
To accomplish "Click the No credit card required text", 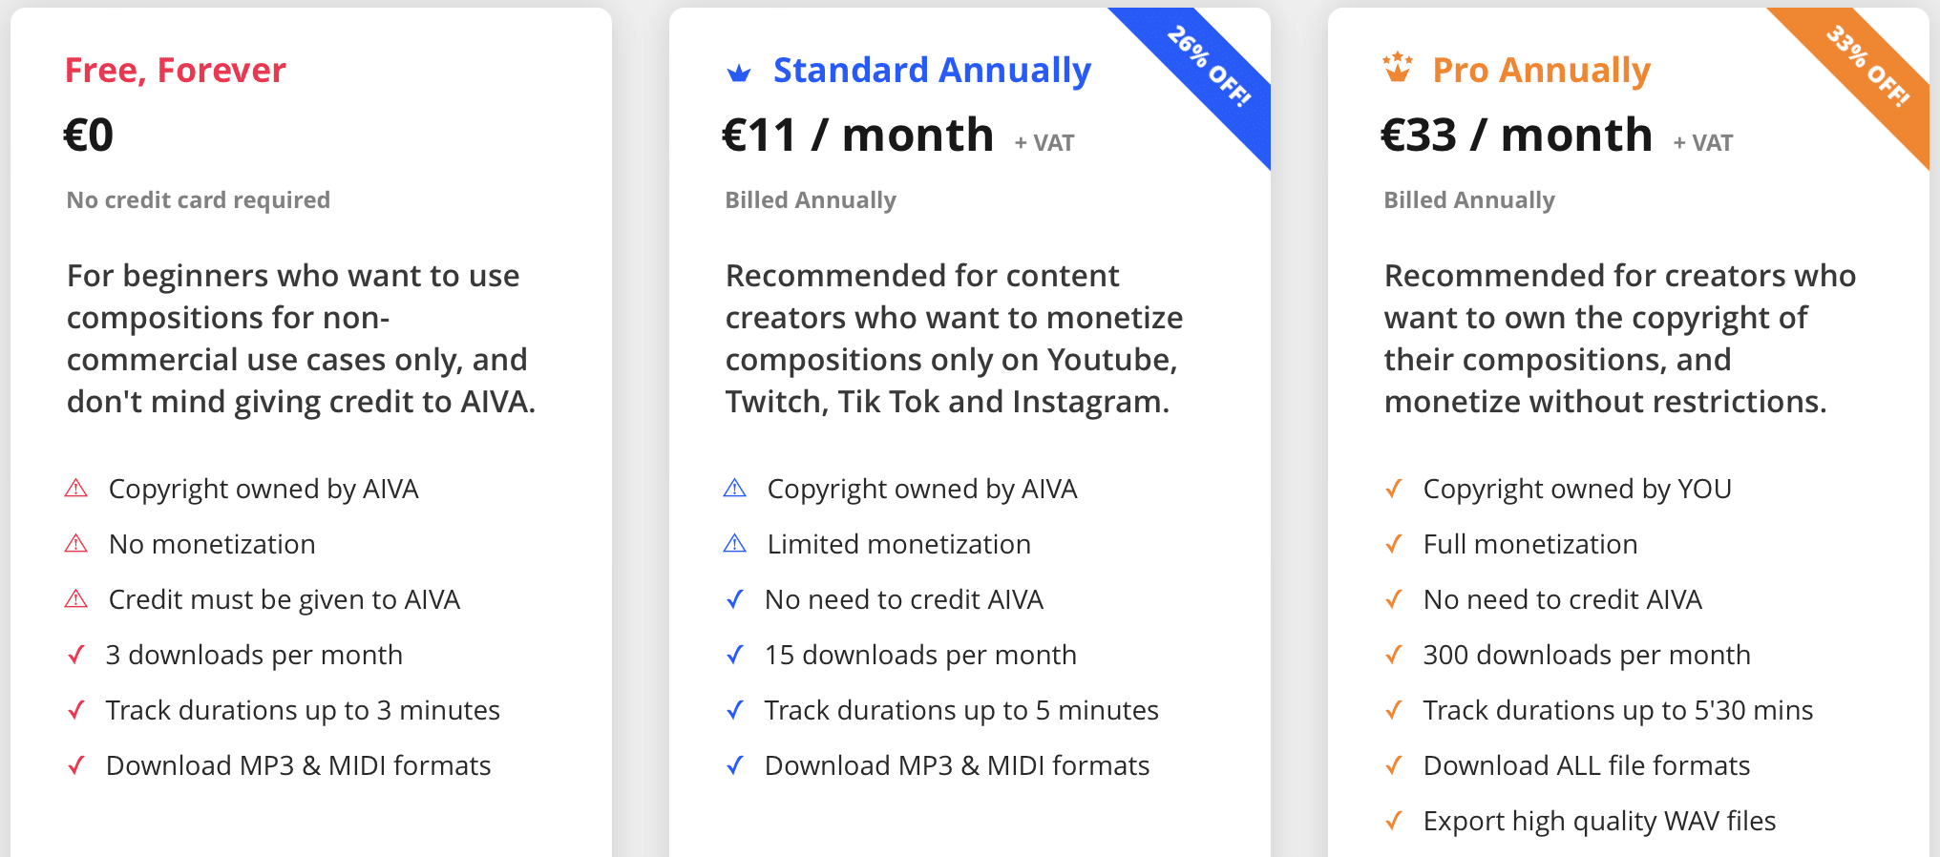I will (199, 200).
